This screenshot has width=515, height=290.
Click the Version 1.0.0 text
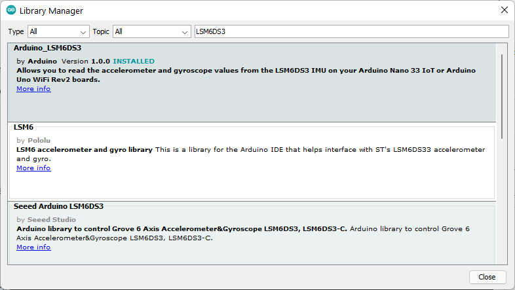pyautogui.click(x=86, y=62)
